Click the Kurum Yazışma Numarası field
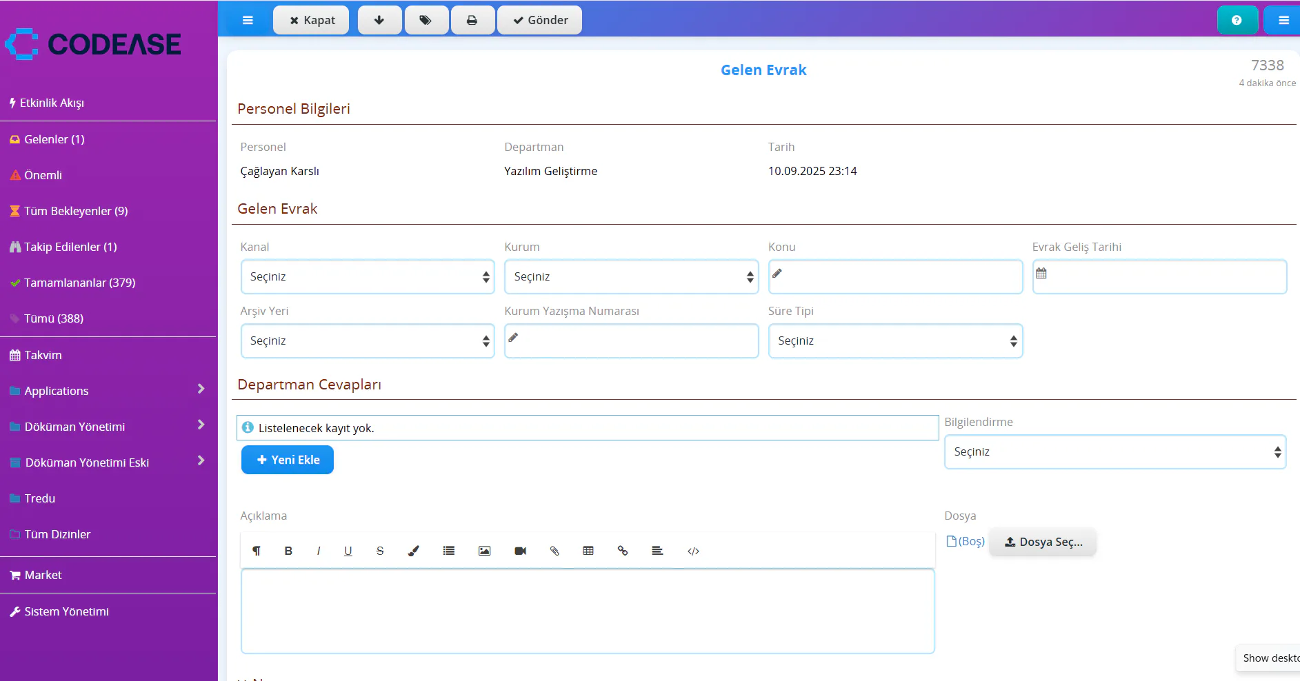Viewport: 1300px width, 681px height. (632, 340)
